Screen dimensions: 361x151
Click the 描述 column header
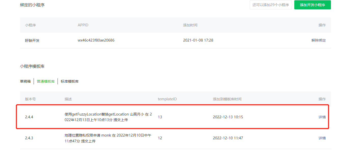pyautogui.click(x=68, y=99)
